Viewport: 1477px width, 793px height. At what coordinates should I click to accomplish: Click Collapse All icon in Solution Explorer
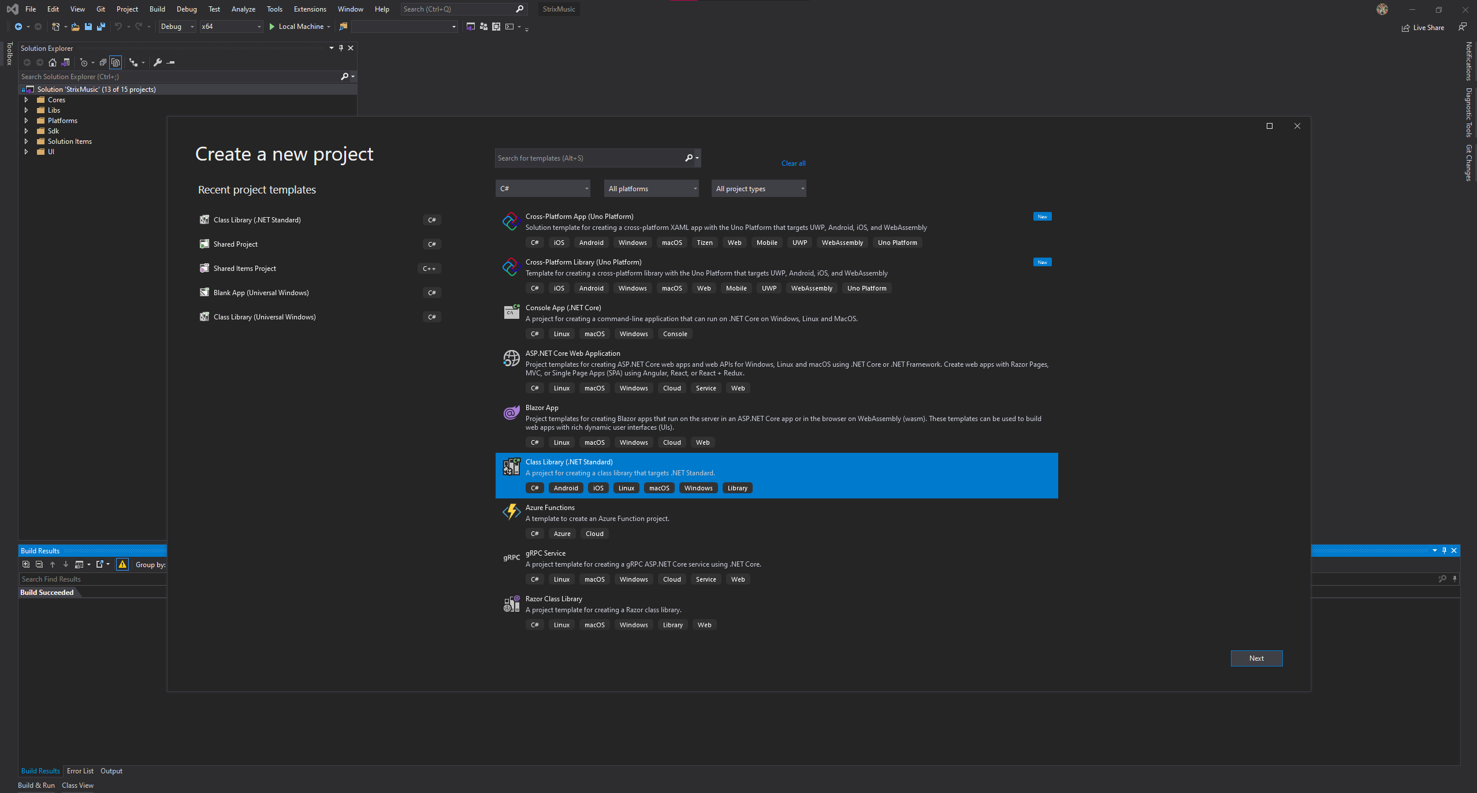(103, 62)
